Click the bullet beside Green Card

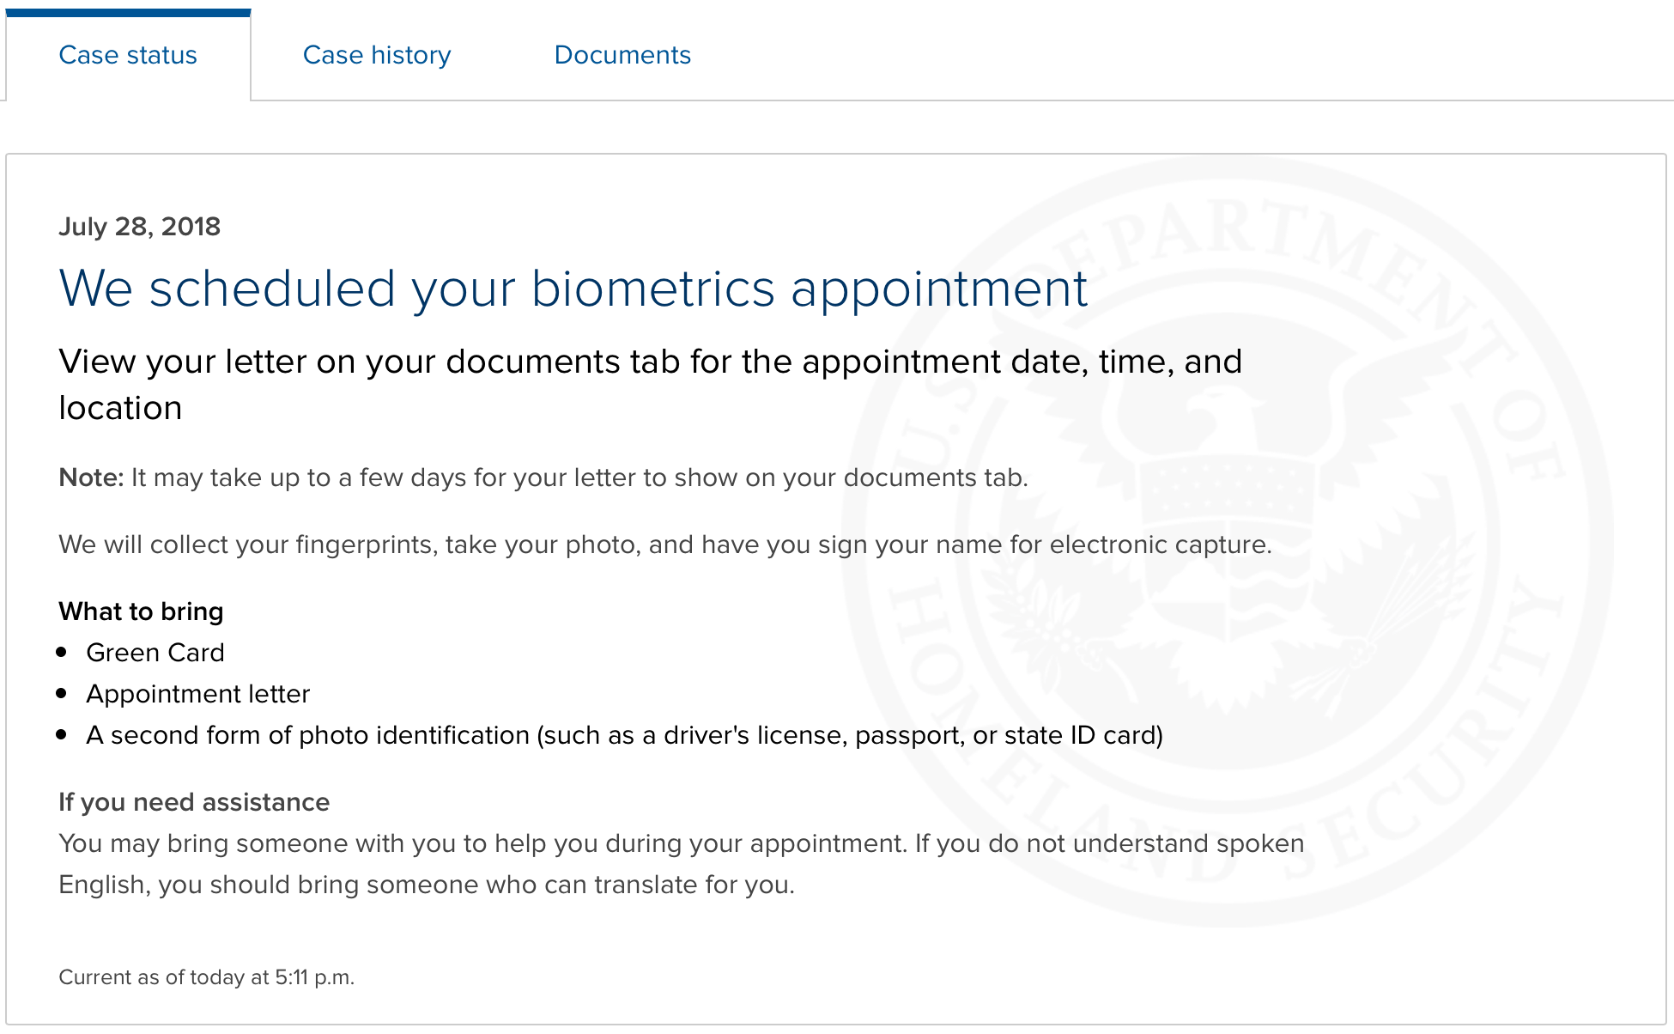pyautogui.click(x=62, y=653)
